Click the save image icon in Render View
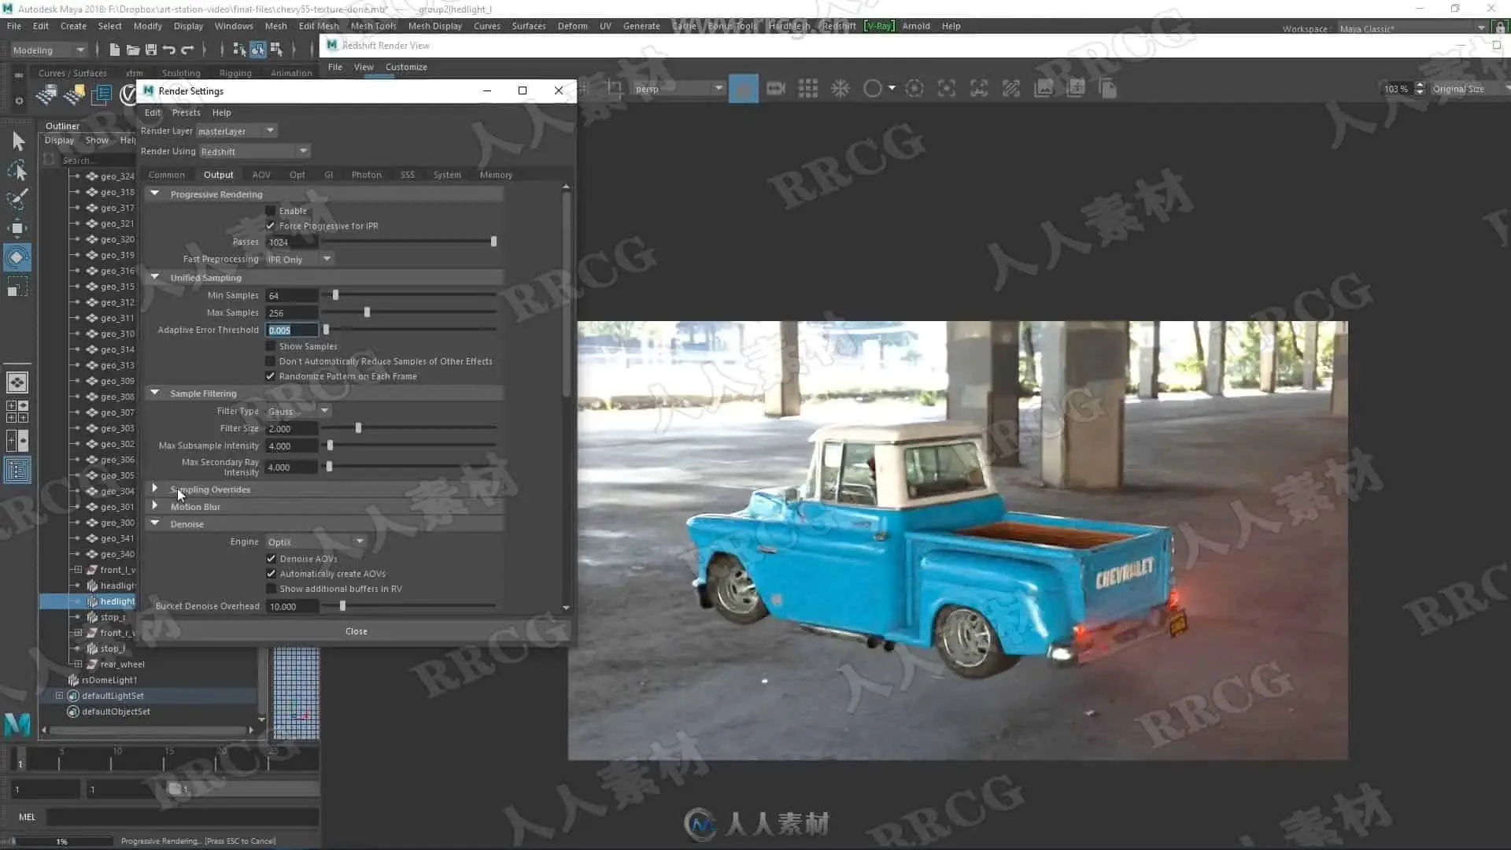Image resolution: width=1511 pixels, height=850 pixels. pos(1044,89)
